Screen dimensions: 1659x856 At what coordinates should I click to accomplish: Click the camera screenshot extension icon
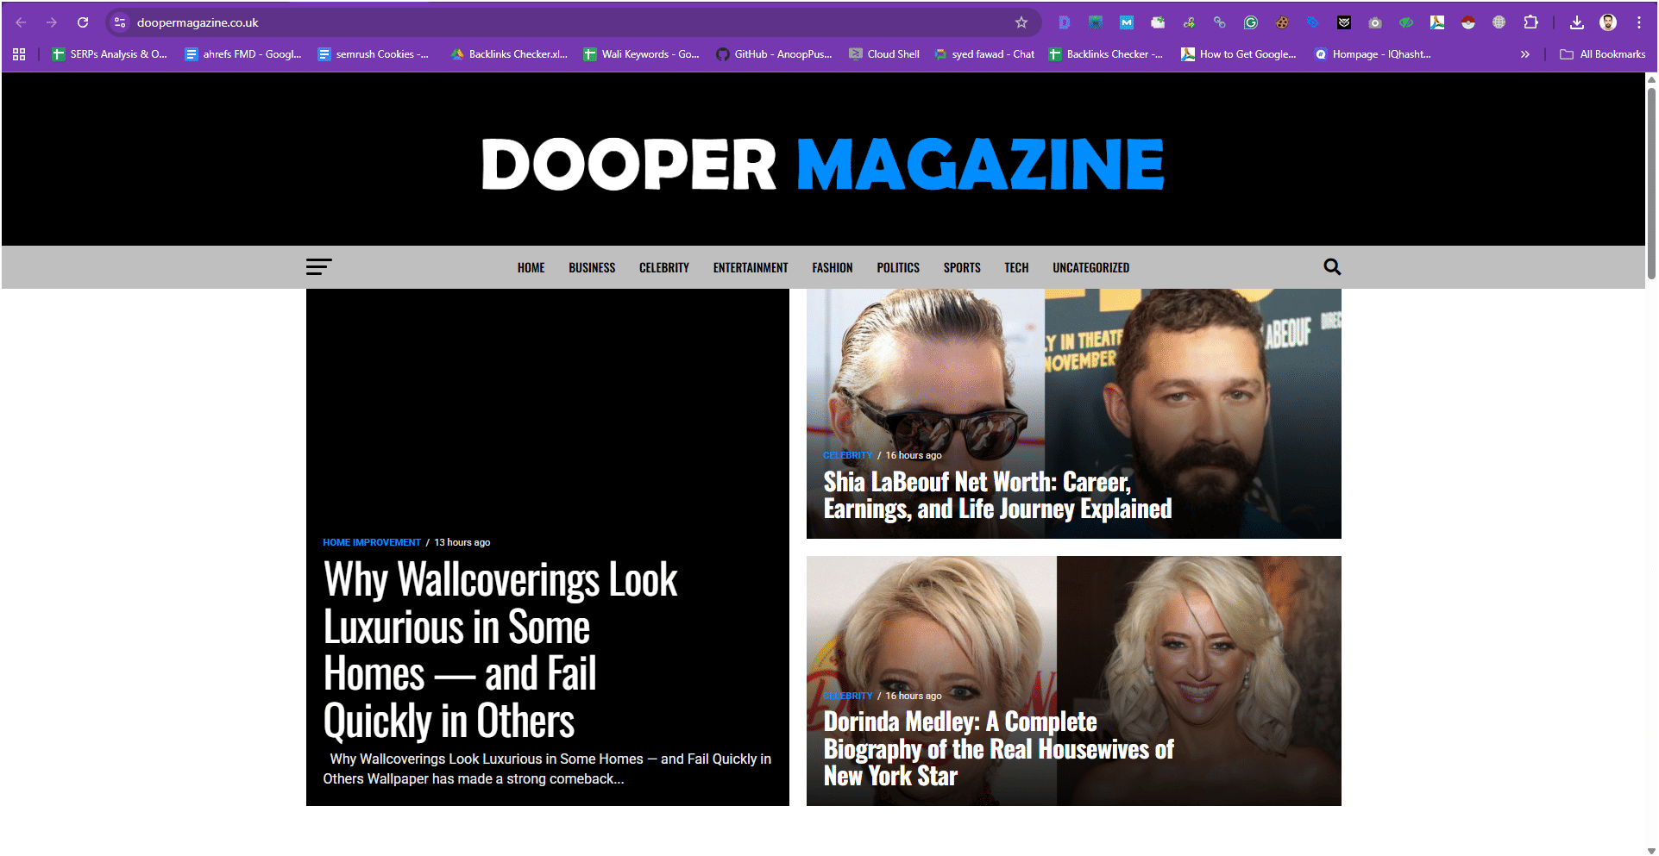click(1375, 22)
